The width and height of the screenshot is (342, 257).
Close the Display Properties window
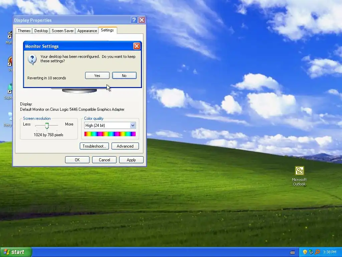pyautogui.click(x=142, y=20)
